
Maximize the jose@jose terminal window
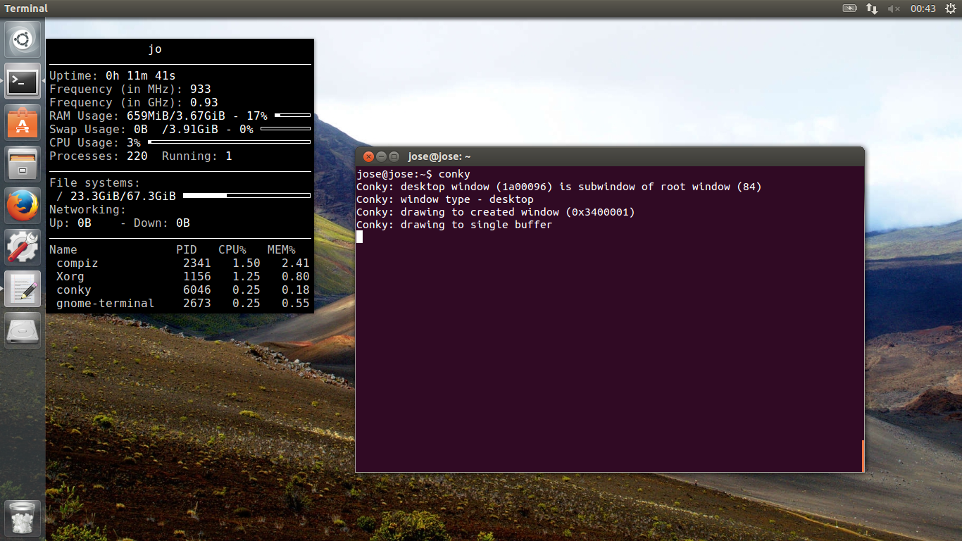(x=394, y=156)
